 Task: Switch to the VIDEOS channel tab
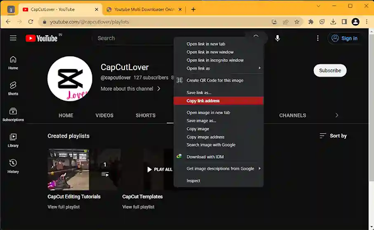105,115
